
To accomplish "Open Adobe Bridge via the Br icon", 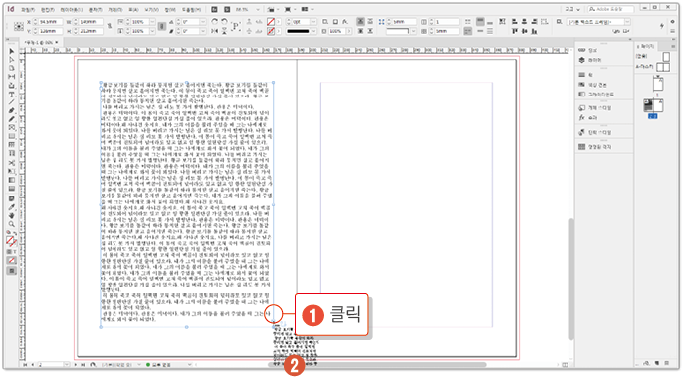I will click(x=214, y=9).
